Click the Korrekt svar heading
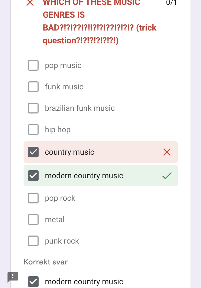 [x=46, y=262]
